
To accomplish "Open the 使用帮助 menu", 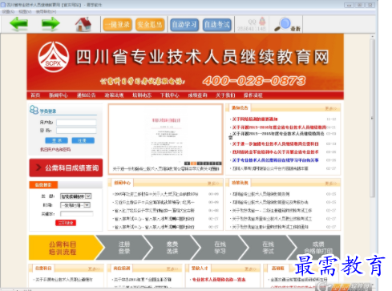I will pos(46,11).
